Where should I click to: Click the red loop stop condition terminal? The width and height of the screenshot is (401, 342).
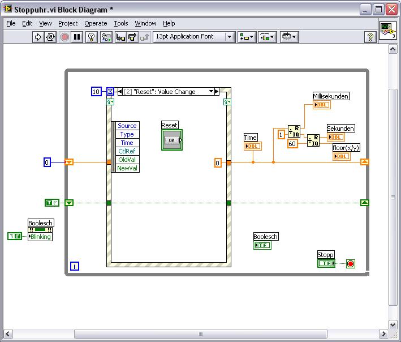351,264
